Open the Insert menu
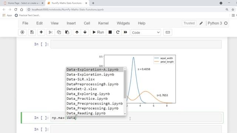Image resolution: width=237 pixels, height=133 pixels. (x=71, y=23)
